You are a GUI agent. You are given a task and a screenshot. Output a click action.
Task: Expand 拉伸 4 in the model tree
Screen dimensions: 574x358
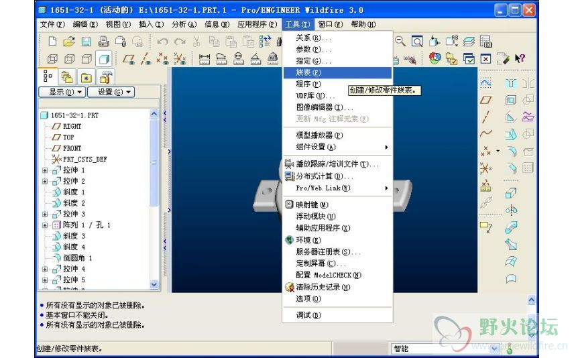point(45,269)
